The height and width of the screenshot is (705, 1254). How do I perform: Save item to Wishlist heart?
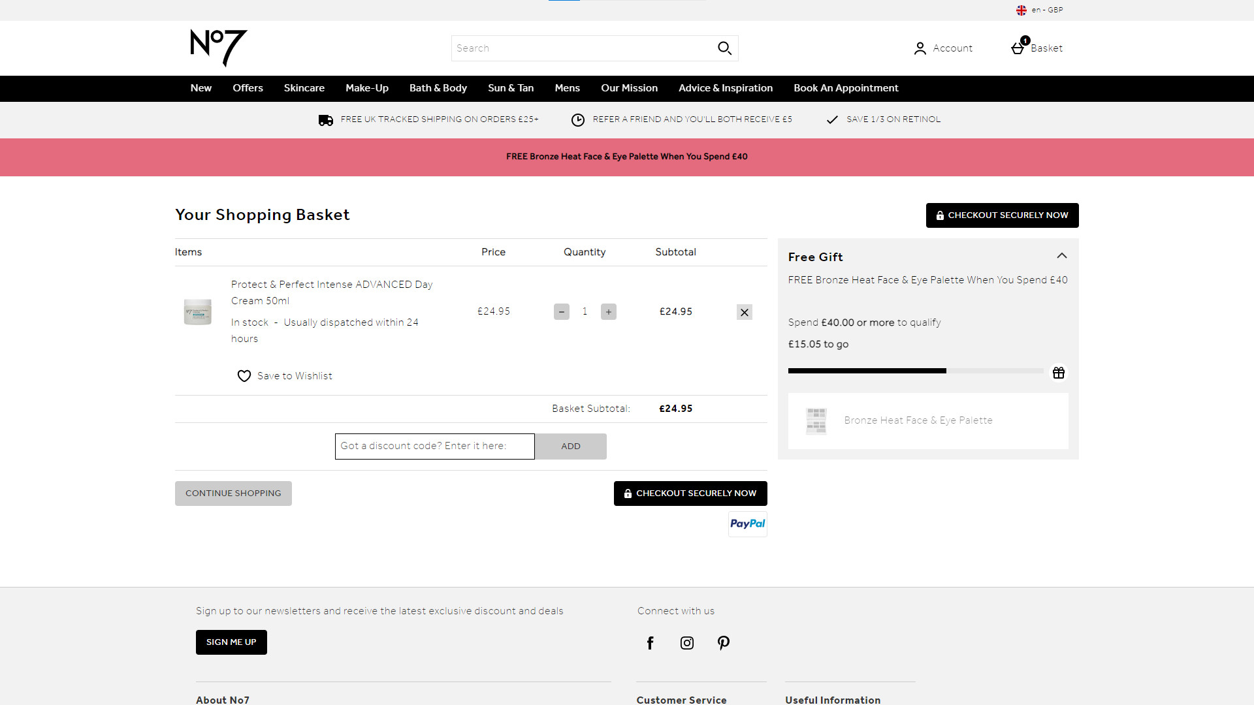[x=244, y=376]
